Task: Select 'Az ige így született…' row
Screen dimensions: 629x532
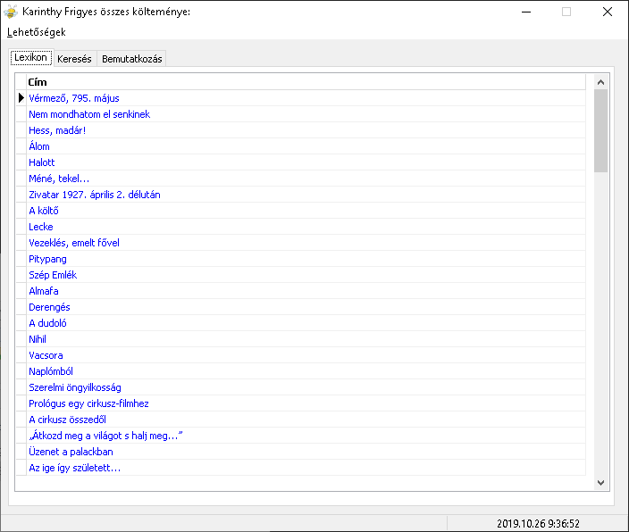Action: point(306,468)
